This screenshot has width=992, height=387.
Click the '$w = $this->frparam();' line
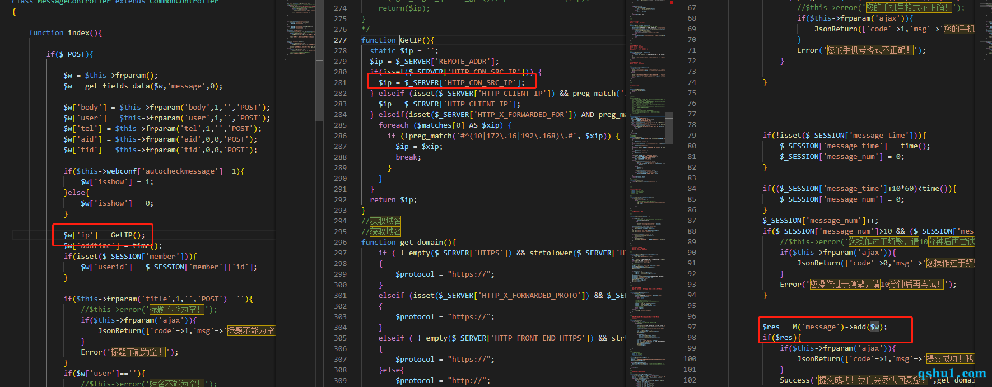click(111, 75)
